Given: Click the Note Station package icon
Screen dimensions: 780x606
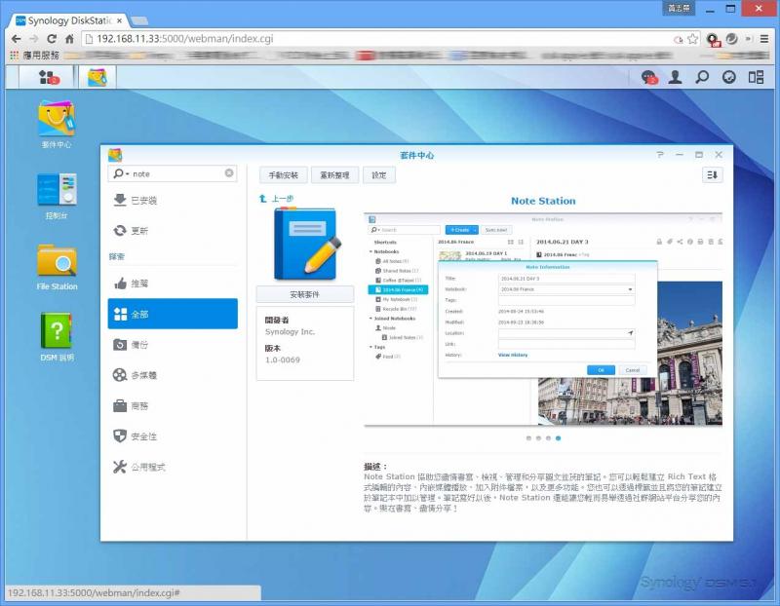Looking at the screenshot, I should click(307, 245).
